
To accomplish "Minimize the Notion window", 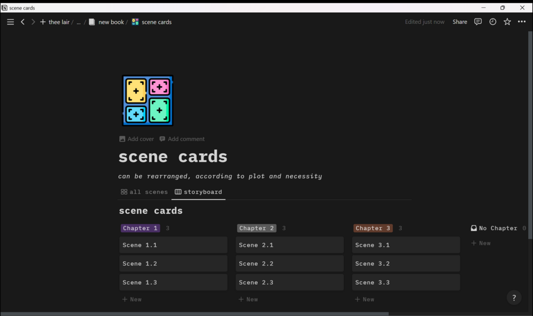I will pyautogui.click(x=483, y=7).
